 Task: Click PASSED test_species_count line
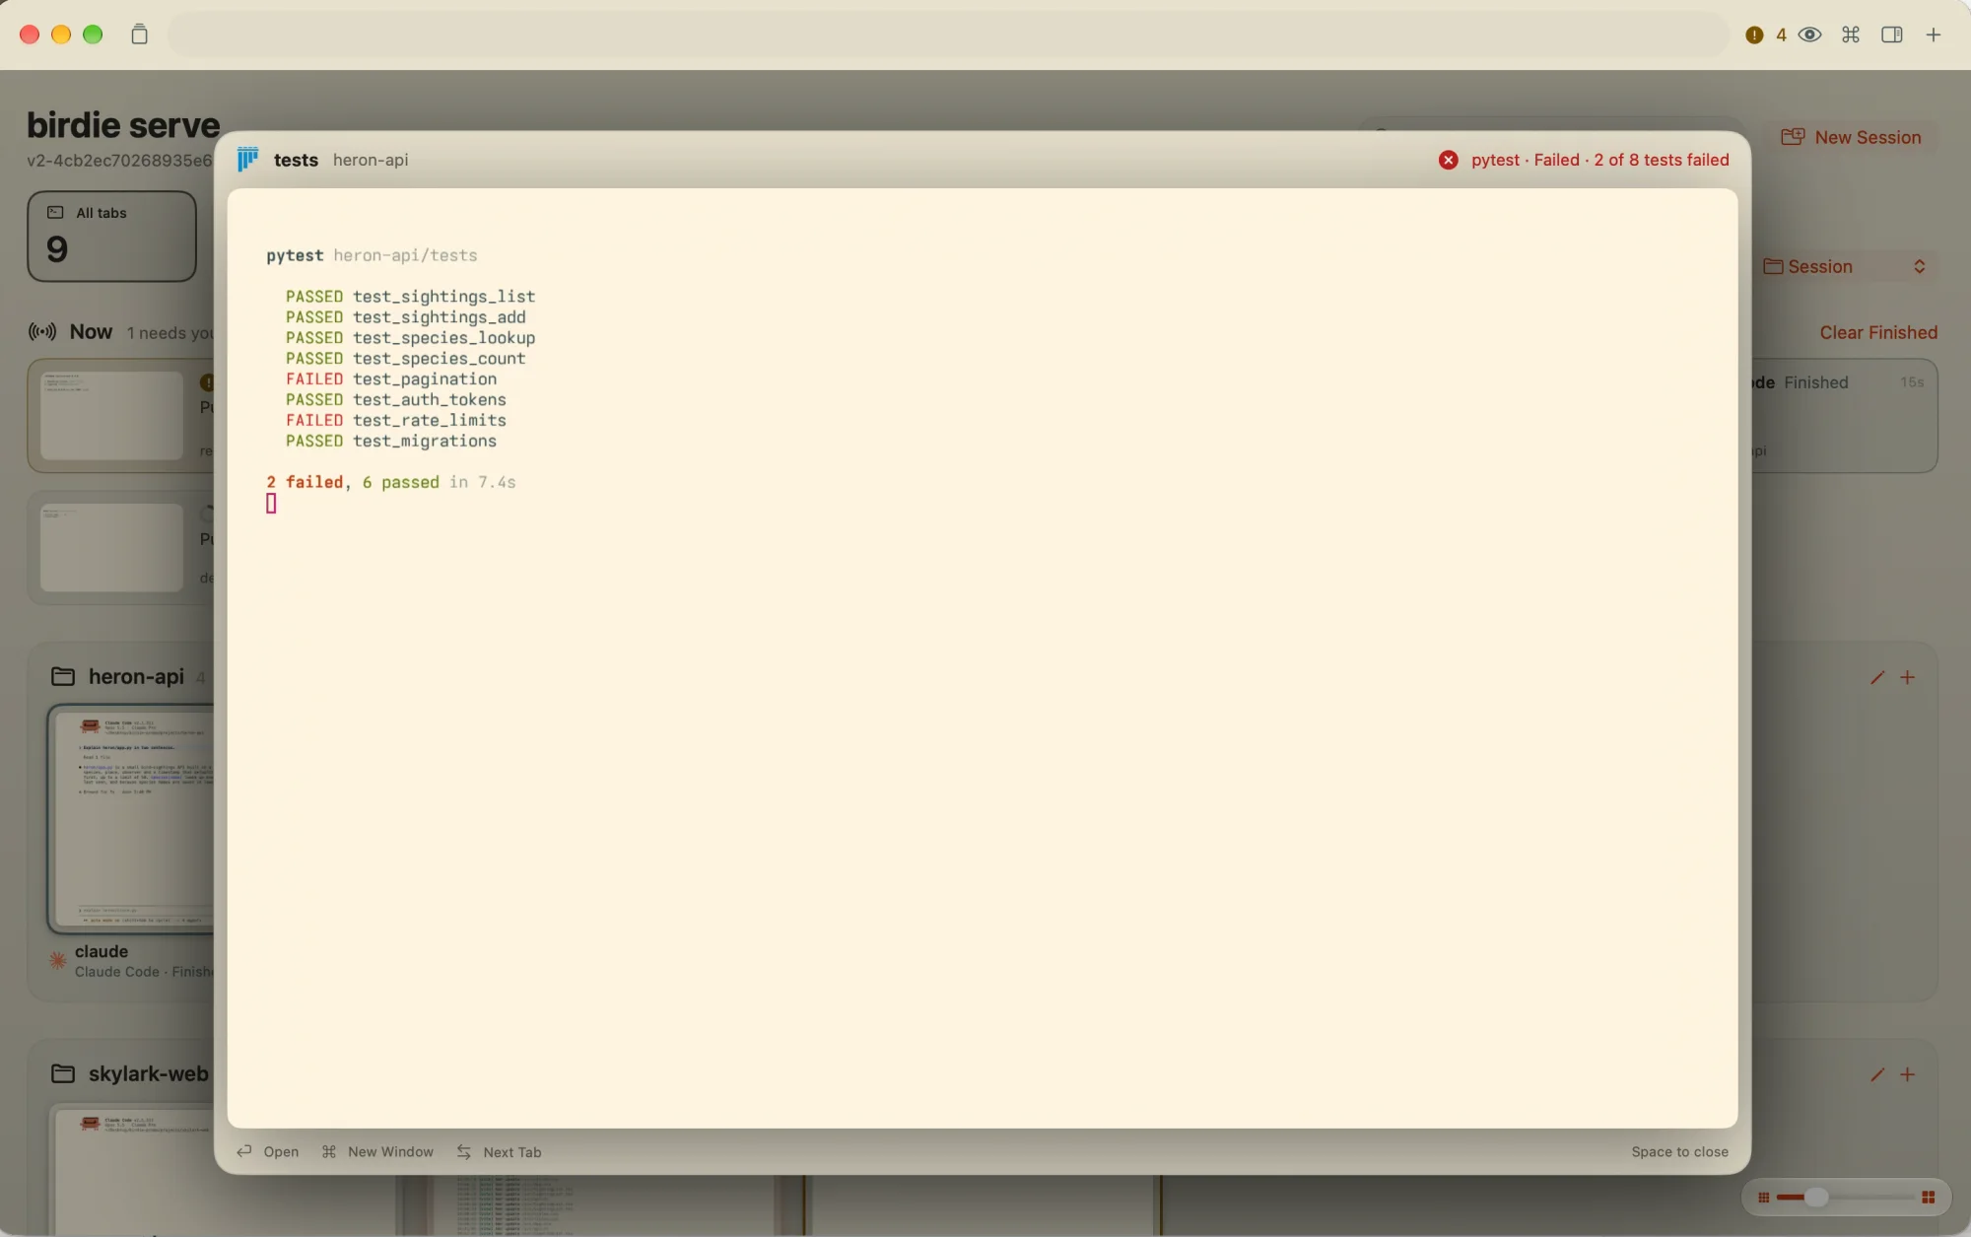click(x=405, y=358)
